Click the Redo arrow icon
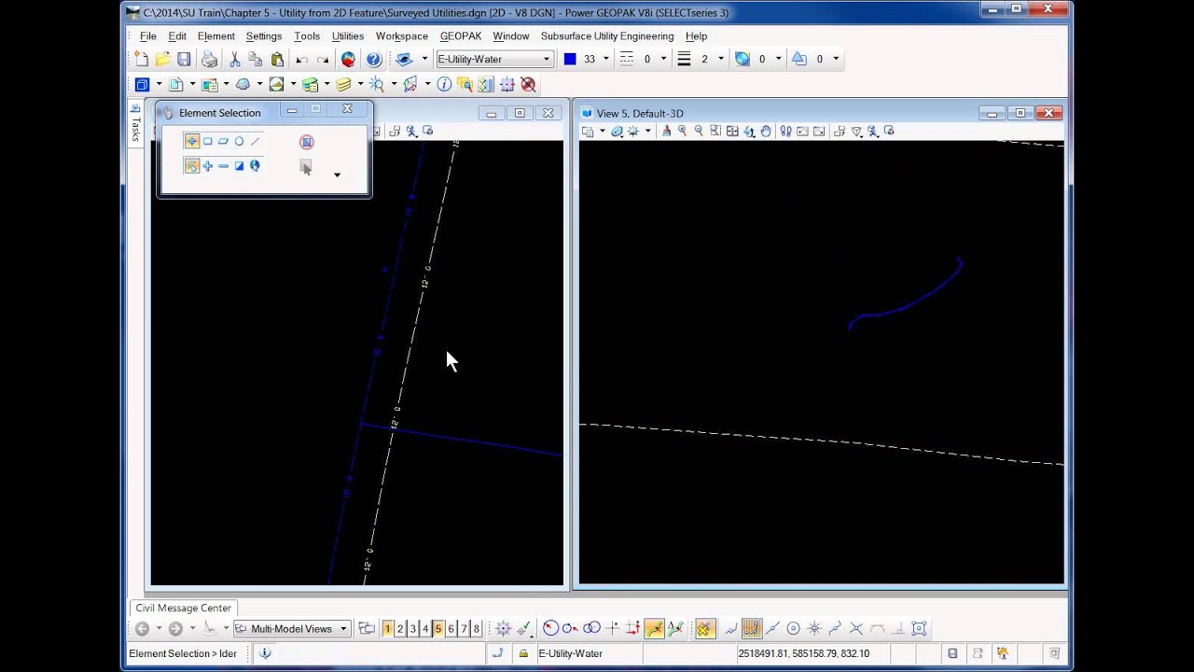The height and width of the screenshot is (672, 1194). pyautogui.click(x=323, y=59)
